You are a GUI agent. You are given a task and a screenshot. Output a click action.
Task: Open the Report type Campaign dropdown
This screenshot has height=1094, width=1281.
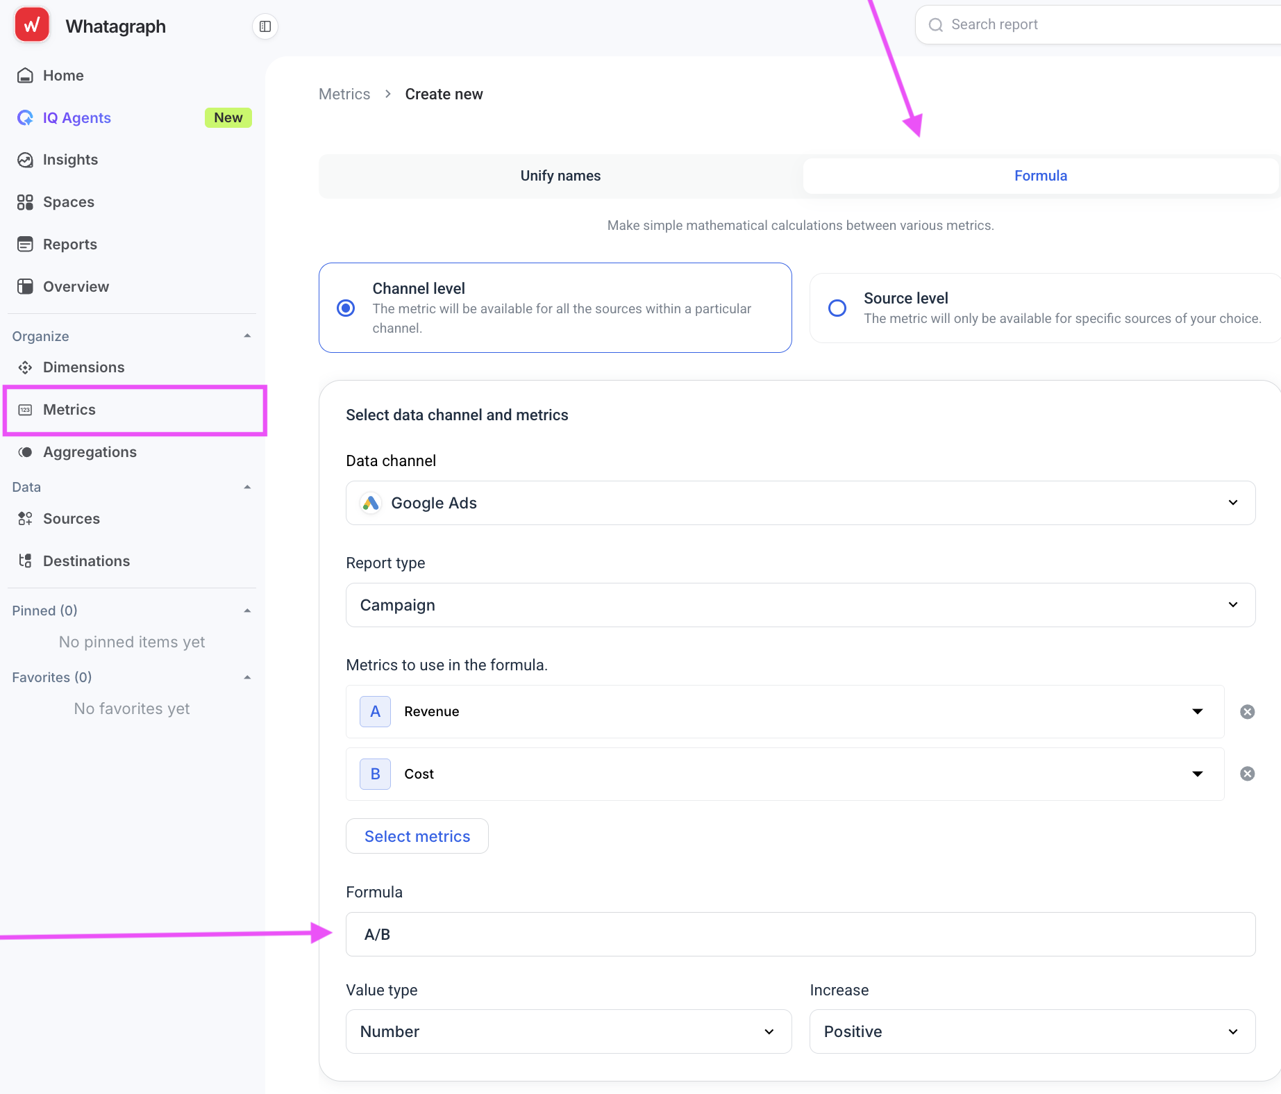[x=801, y=605]
